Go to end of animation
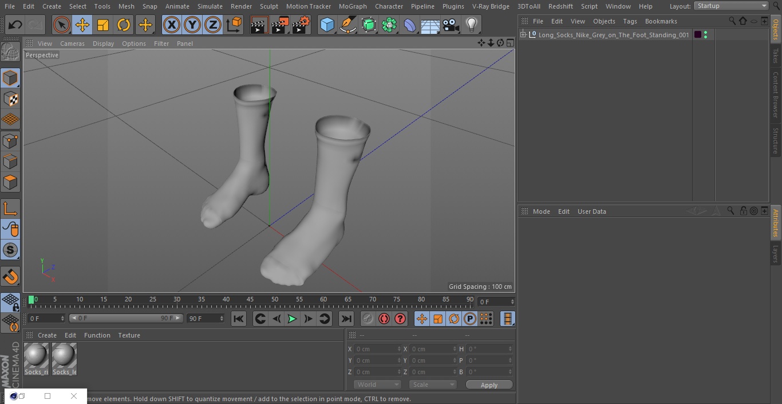 [x=346, y=319]
